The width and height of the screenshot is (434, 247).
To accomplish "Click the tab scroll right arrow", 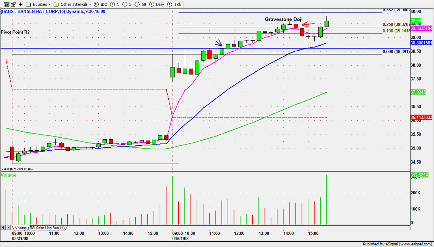I will pyautogui.click(x=9, y=228).
